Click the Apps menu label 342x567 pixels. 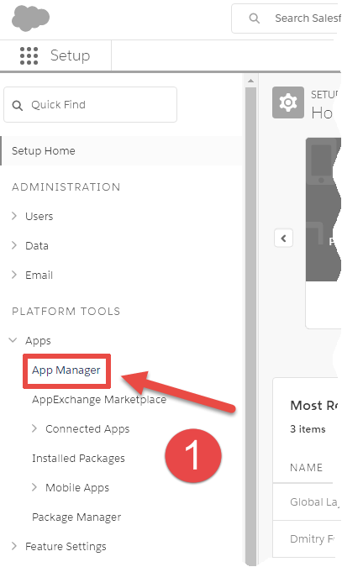coord(38,341)
